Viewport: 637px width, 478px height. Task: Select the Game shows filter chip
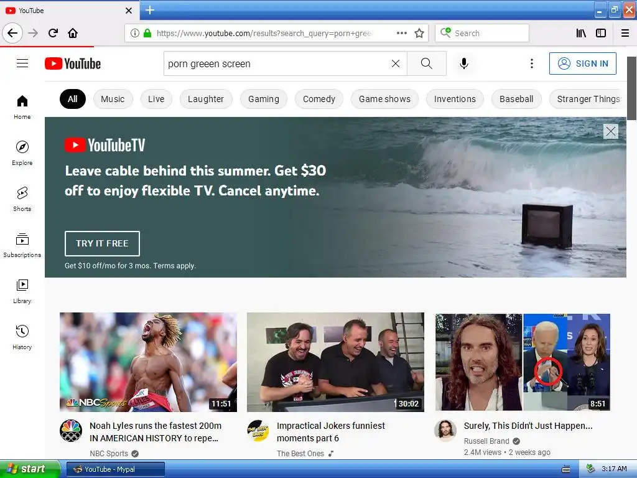point(384,99)
